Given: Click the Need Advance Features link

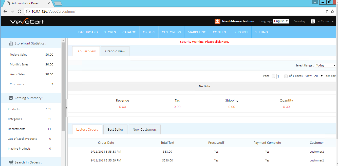Looking at the screenshot, I should [238, 21].
